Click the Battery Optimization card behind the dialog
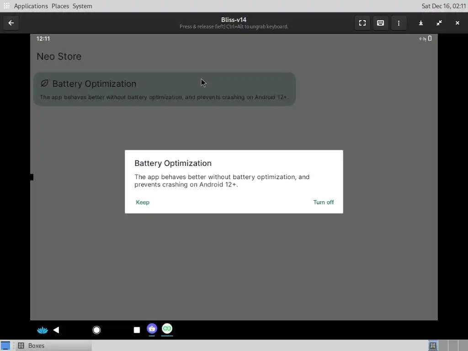 (165, 89)
